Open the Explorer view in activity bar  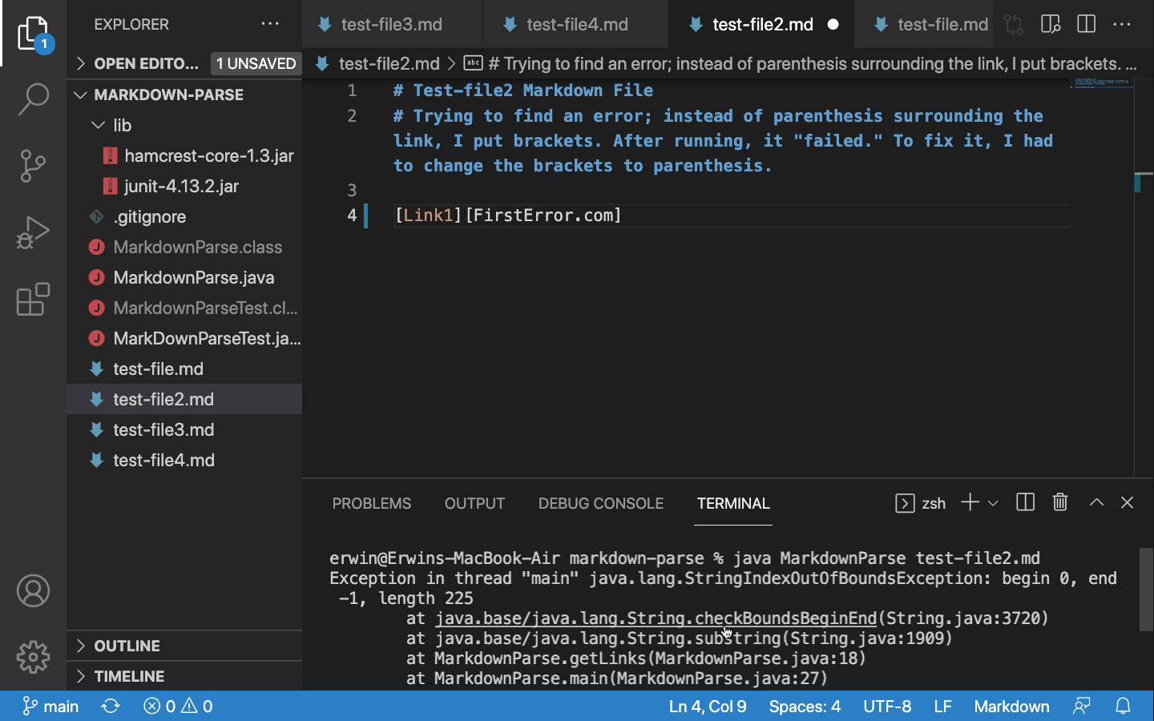coord(33,34)
